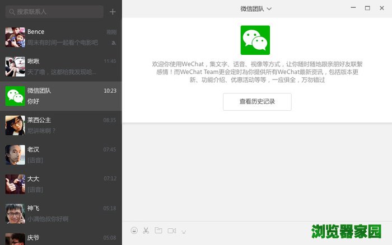Image resolution: width=392 pixels, height=245 pixels.
Task: Click the message preview 周末有时间一起看个电影吧
Action: 63,43
